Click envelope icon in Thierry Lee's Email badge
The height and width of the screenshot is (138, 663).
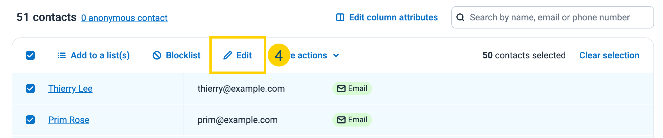[x=341, y=89]
